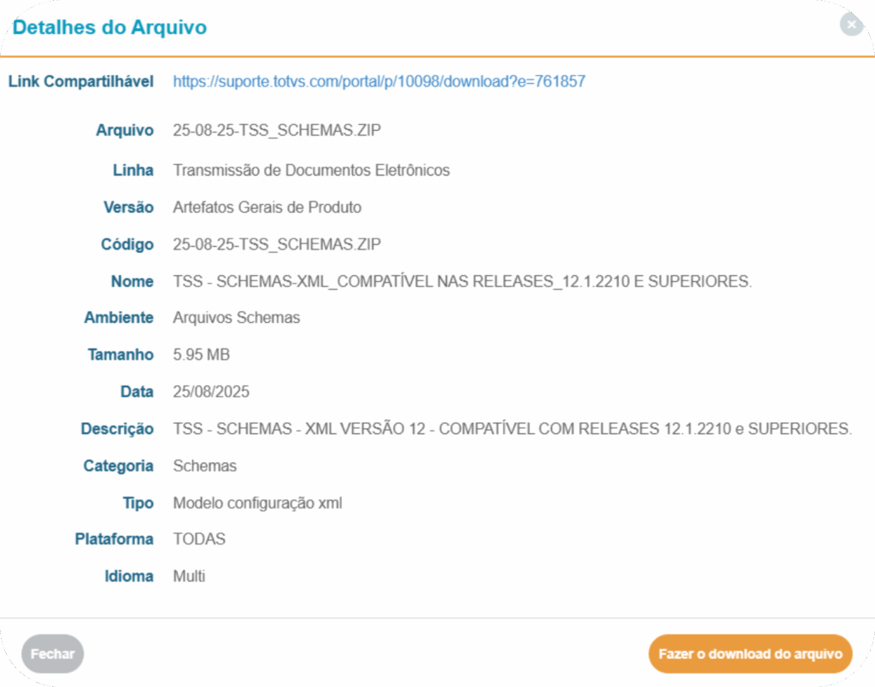Click the Descrição text about XML VERSÃO 12
Screen dimensions: 875x687
point(512,429)
